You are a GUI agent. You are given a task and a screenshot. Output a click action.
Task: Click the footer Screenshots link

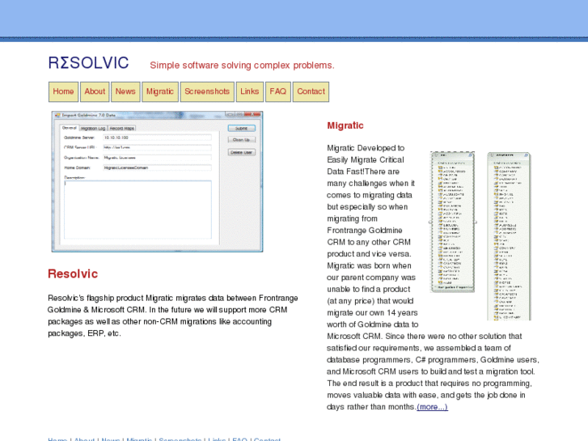coord(180,439)
